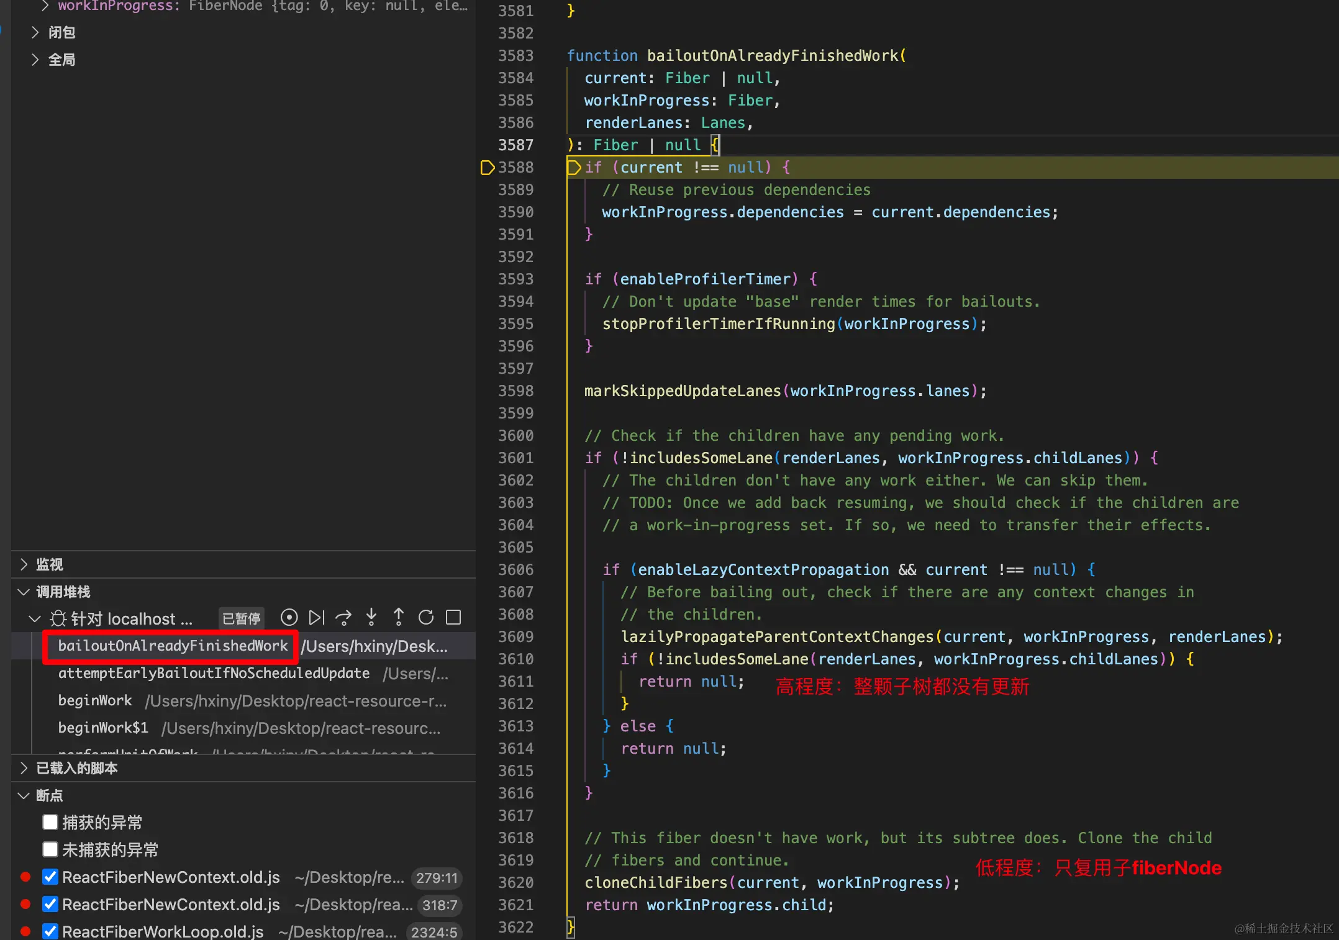
Task: Click enableLazyContextPropagation on line 3606
Action: click(763, 570)
